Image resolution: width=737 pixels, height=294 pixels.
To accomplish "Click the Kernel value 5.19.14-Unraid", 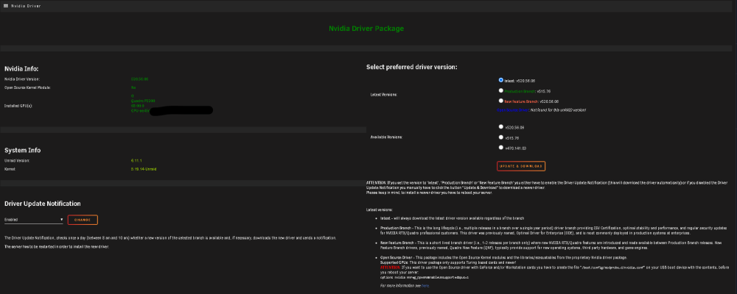I will [144, 169].
